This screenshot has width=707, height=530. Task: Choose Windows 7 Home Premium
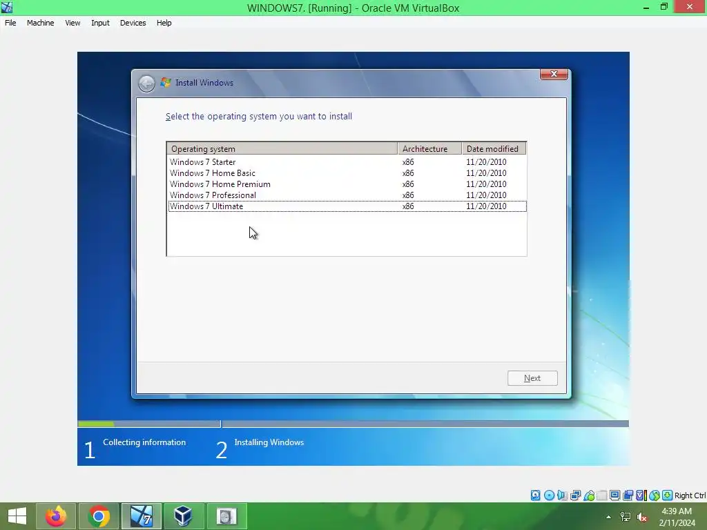(347, 184)
